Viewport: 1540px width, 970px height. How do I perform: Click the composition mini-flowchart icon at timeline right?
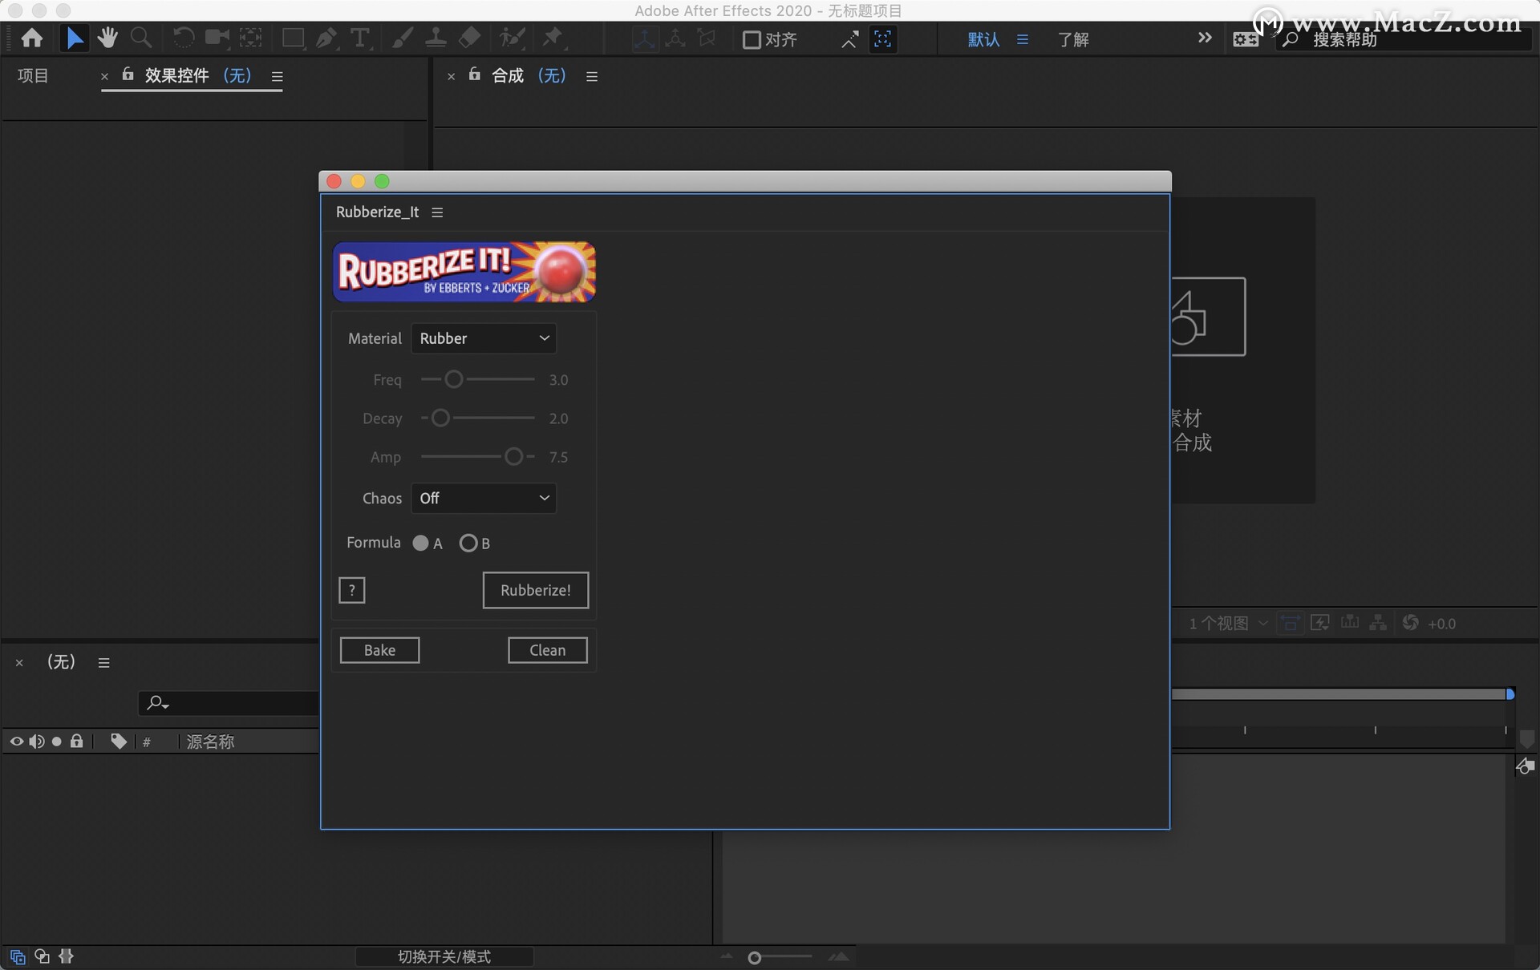click(1525, 767)
